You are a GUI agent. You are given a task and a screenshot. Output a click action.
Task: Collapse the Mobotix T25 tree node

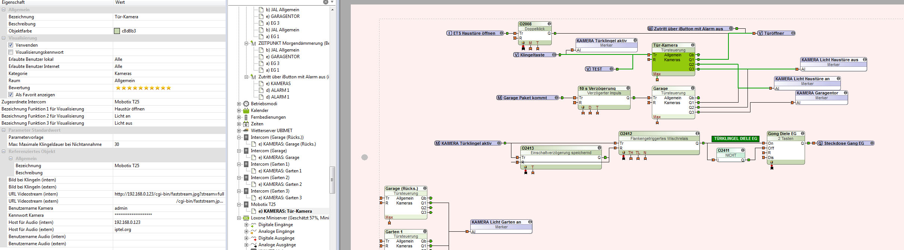(239, 204)
